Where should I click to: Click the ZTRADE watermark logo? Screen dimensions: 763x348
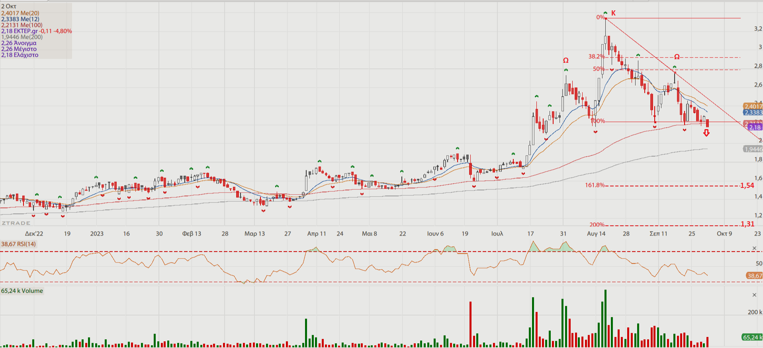point(16,223)
